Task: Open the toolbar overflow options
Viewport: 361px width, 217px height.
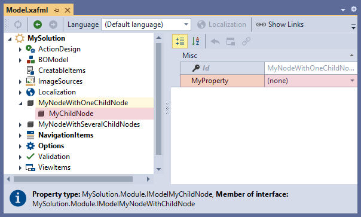Action: pyautogui.click(x=353, y=26)
